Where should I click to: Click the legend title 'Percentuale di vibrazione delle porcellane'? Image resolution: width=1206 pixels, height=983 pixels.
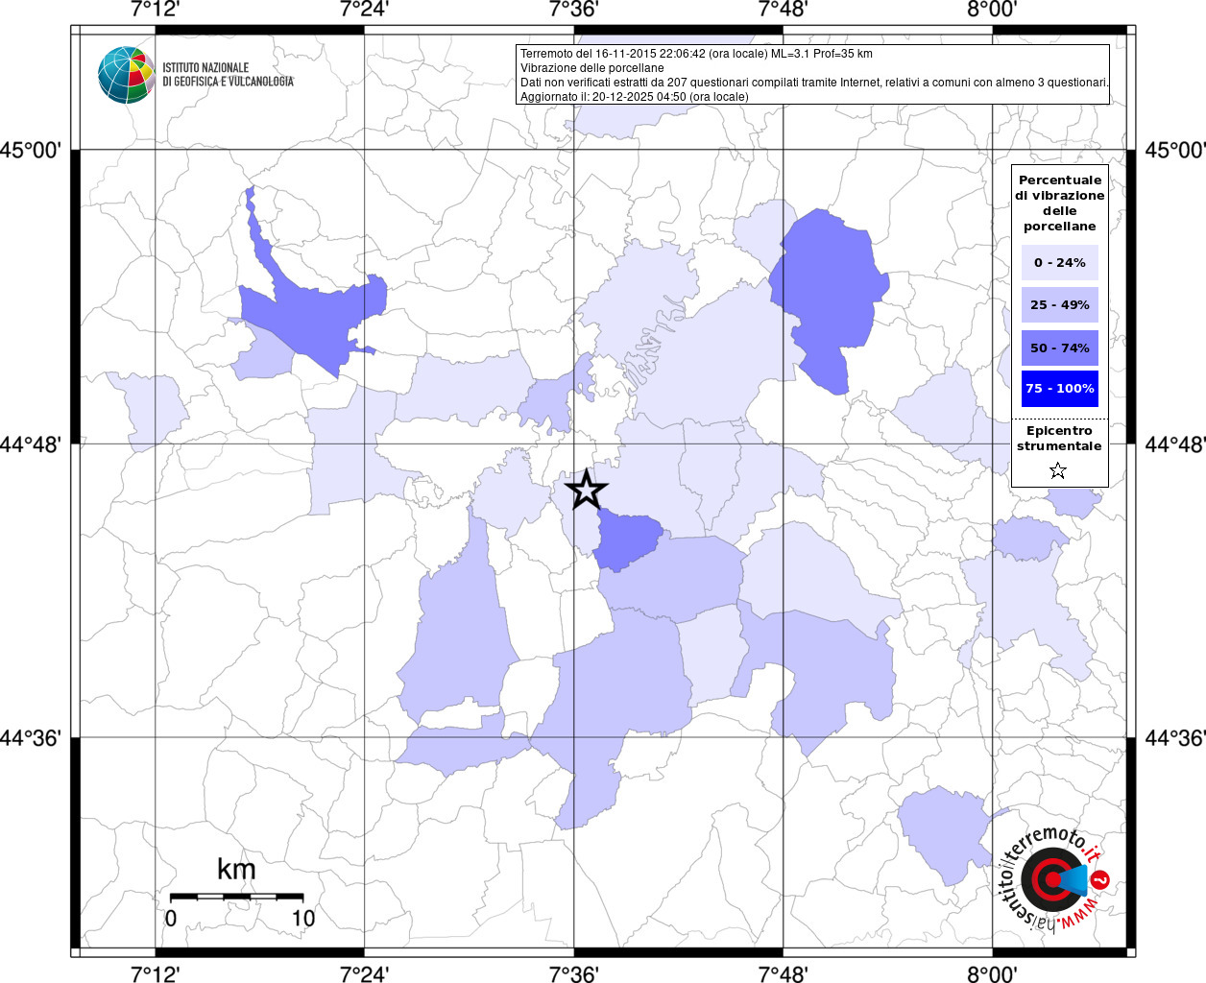(x=1060, y=204)
